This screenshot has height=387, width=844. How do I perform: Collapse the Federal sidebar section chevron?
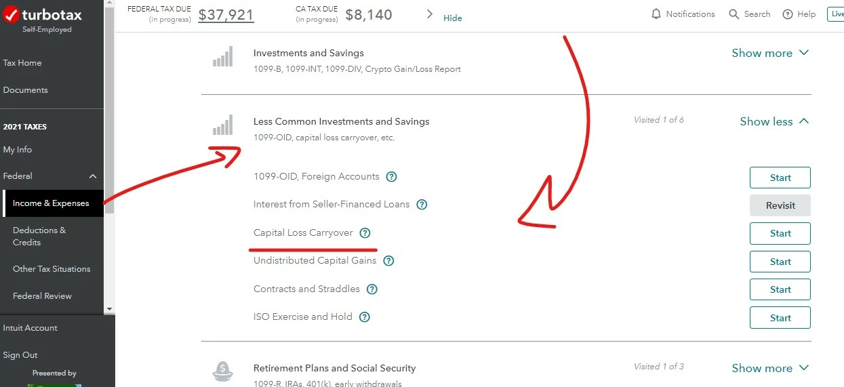pos(93,176)
